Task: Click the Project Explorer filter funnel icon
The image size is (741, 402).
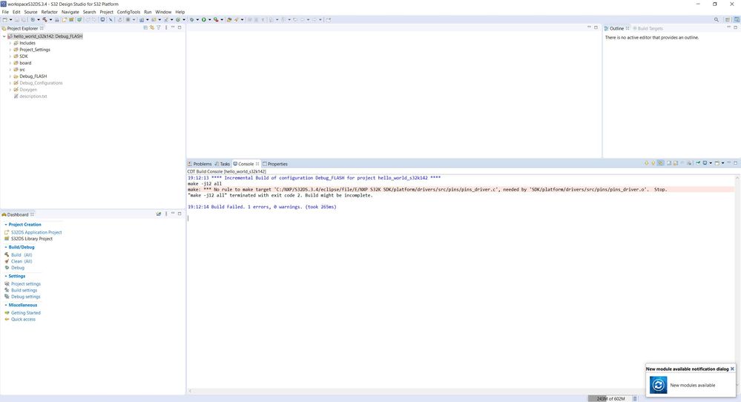Action: [158, 28]
